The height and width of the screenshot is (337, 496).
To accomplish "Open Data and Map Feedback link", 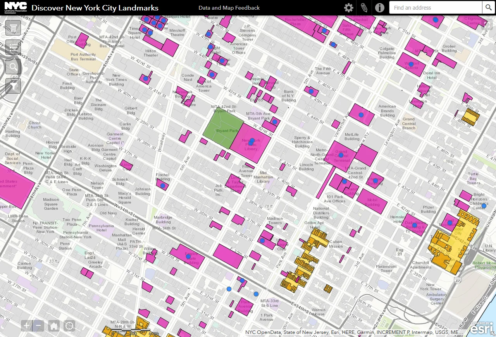I will pos(229,8).
